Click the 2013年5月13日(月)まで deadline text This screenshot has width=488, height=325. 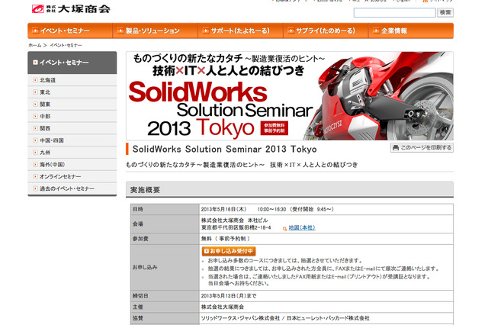click(x=229, y=296)
